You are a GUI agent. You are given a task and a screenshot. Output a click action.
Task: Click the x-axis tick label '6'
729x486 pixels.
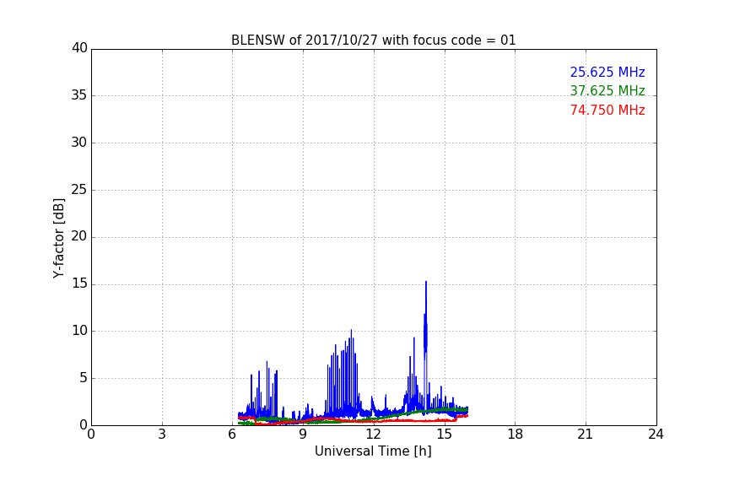232,435
